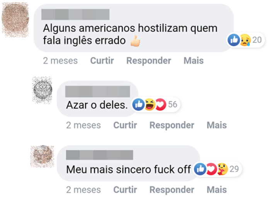This screenshot has width=268, height=197.
Task: Click the like reaction on 'Azar o deles' comment
Action: [139, 104]
